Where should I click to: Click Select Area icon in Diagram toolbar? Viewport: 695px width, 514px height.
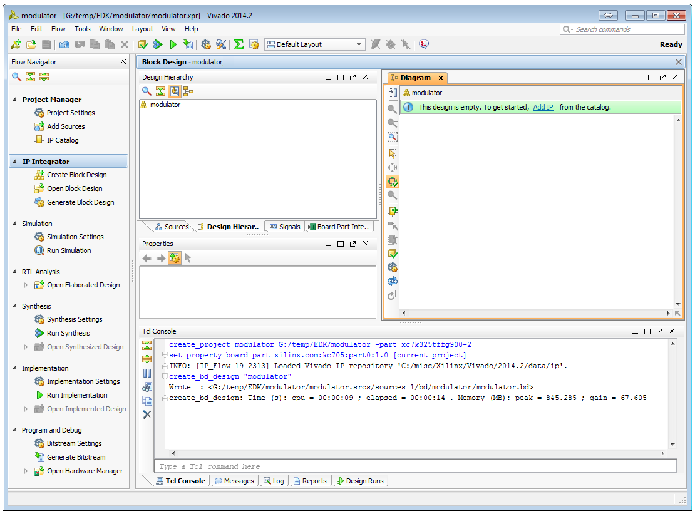(392, 153)
